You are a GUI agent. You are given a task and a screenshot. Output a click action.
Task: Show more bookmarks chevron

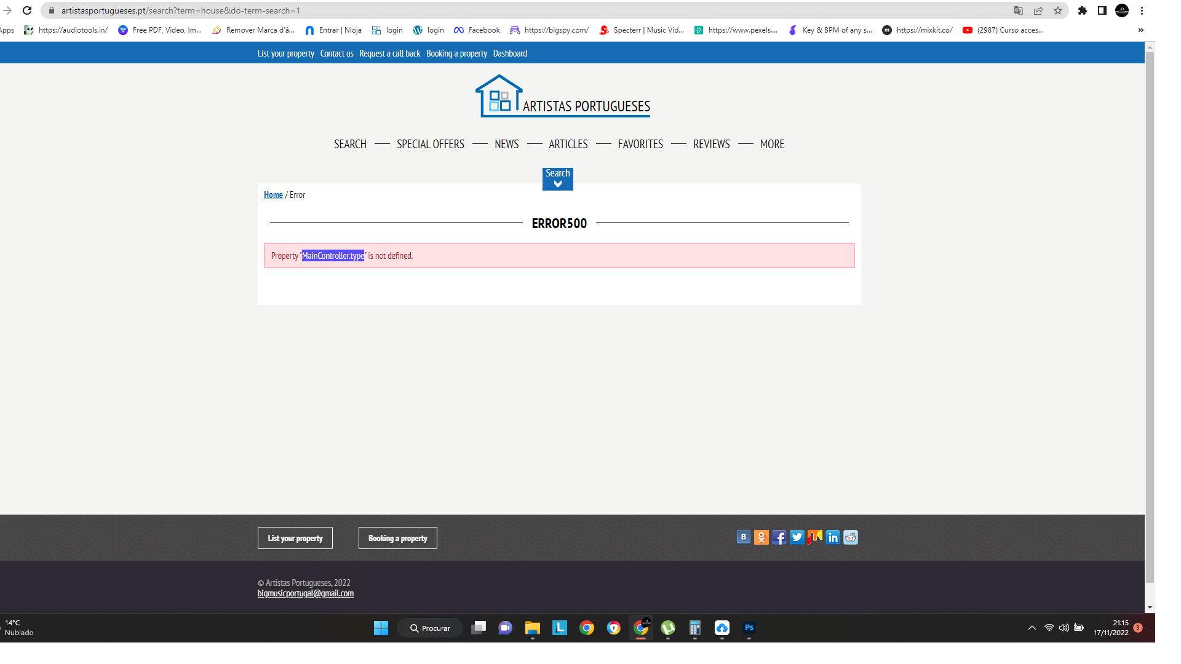pyautogui.click(x=1140, y=30)
